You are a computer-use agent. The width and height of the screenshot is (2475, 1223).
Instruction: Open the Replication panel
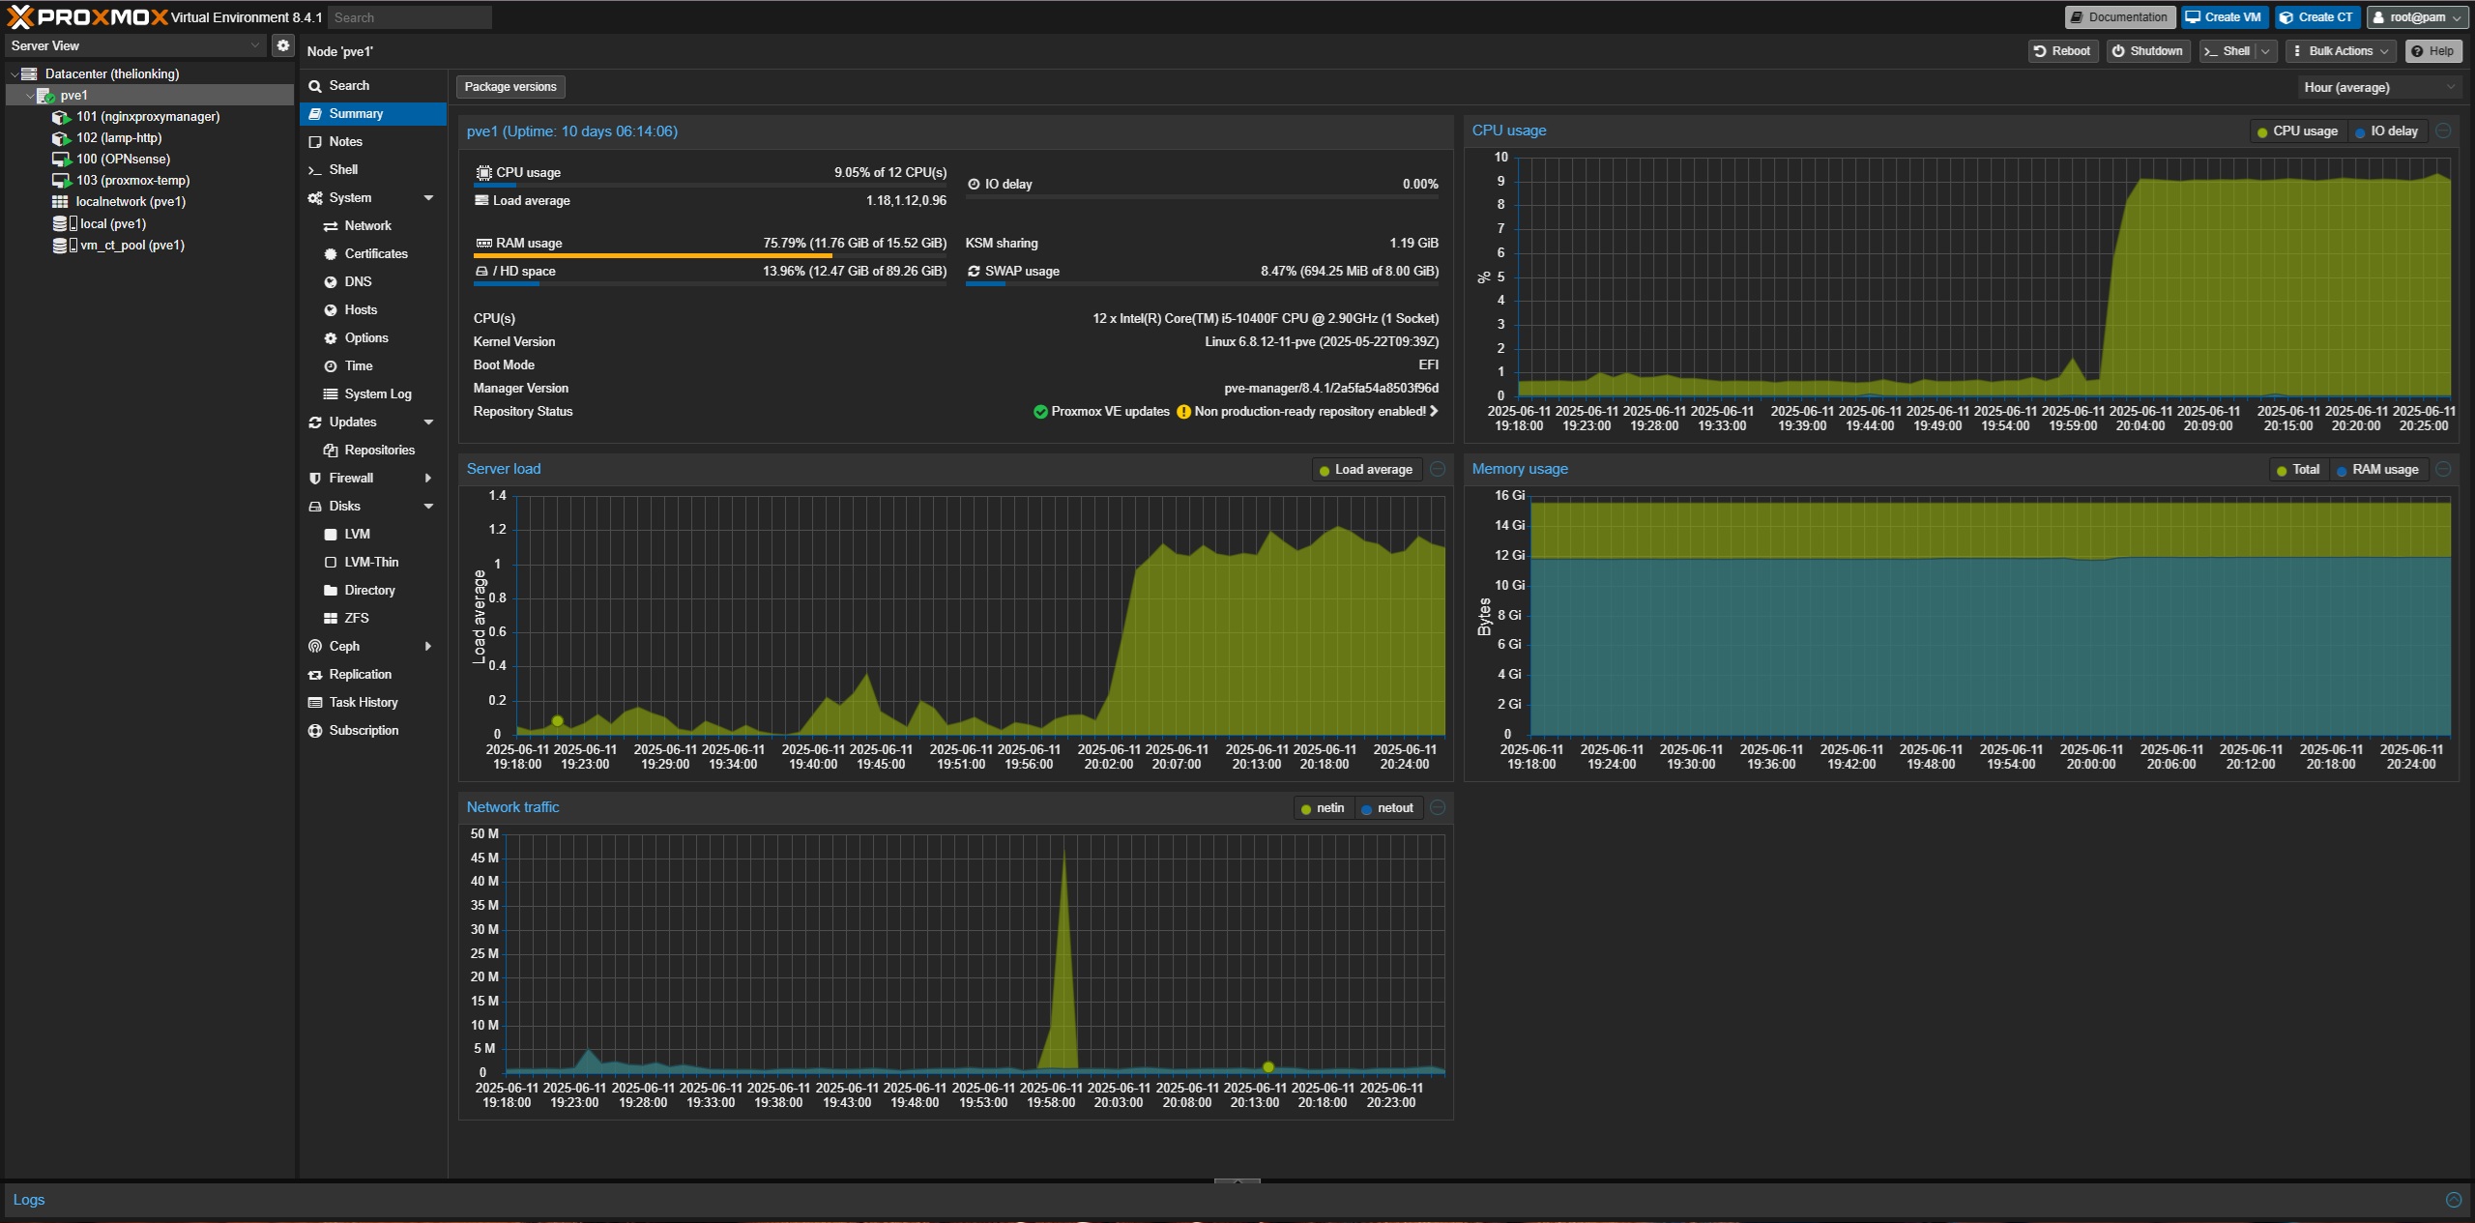point(372,674)
